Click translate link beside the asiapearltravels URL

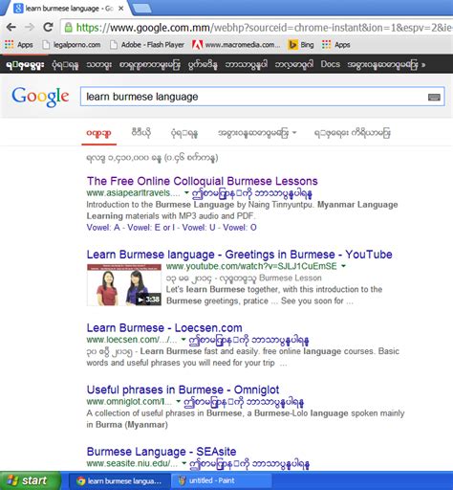[x=251, y=193]
